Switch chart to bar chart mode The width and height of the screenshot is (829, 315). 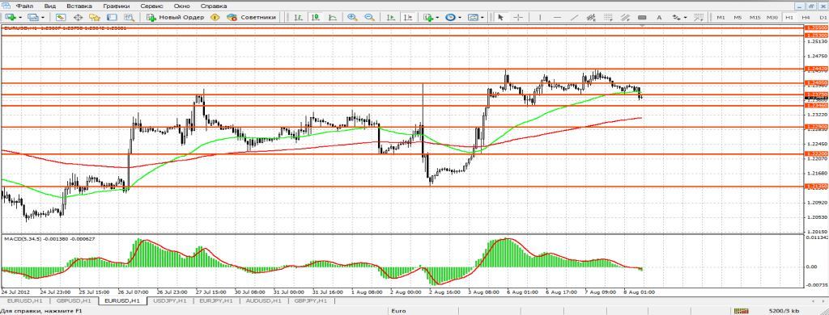(298, 17)
